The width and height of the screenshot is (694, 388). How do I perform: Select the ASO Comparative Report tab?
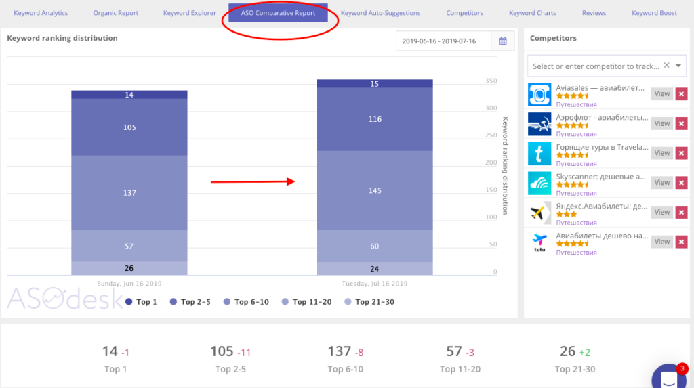click(x=278, y=13)
